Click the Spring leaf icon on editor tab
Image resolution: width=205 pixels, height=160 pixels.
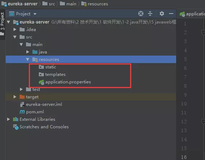[182, 14]
